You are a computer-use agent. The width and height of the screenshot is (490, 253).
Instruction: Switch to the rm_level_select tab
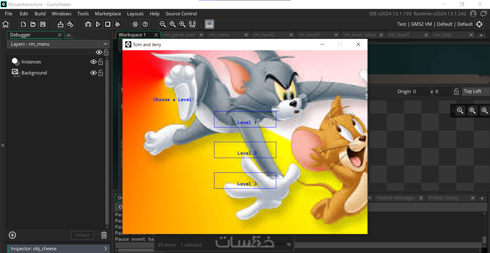360,35
